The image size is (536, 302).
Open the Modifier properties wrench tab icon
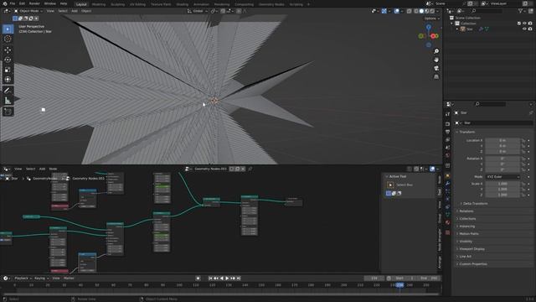tap(447, 184)
